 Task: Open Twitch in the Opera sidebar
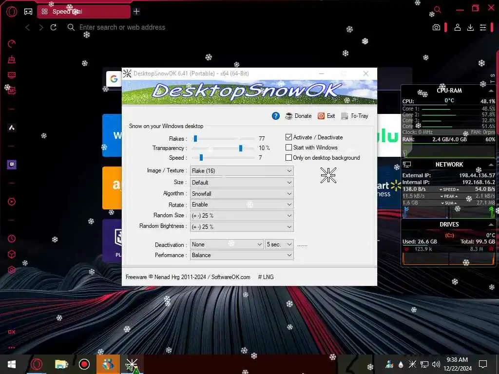(x=12, y=165)
